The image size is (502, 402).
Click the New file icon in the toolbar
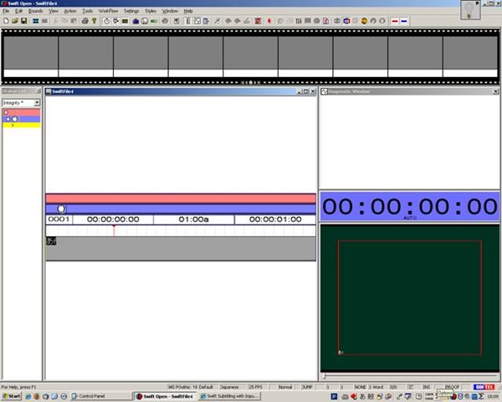pyautogui.click(x=5, y=20)
